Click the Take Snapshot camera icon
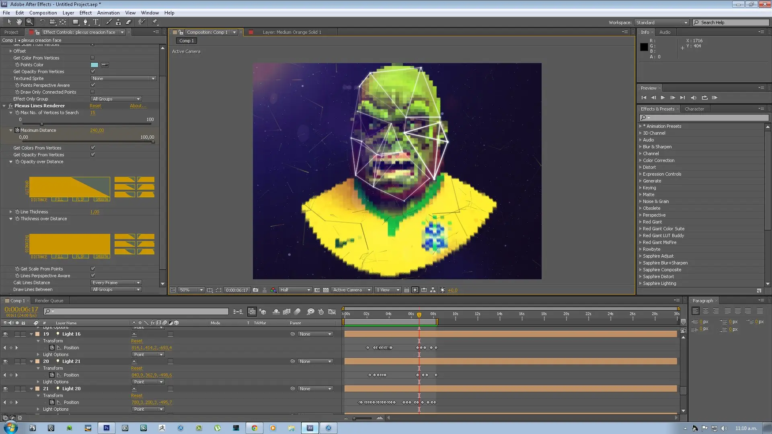 (x=255, y=290)
